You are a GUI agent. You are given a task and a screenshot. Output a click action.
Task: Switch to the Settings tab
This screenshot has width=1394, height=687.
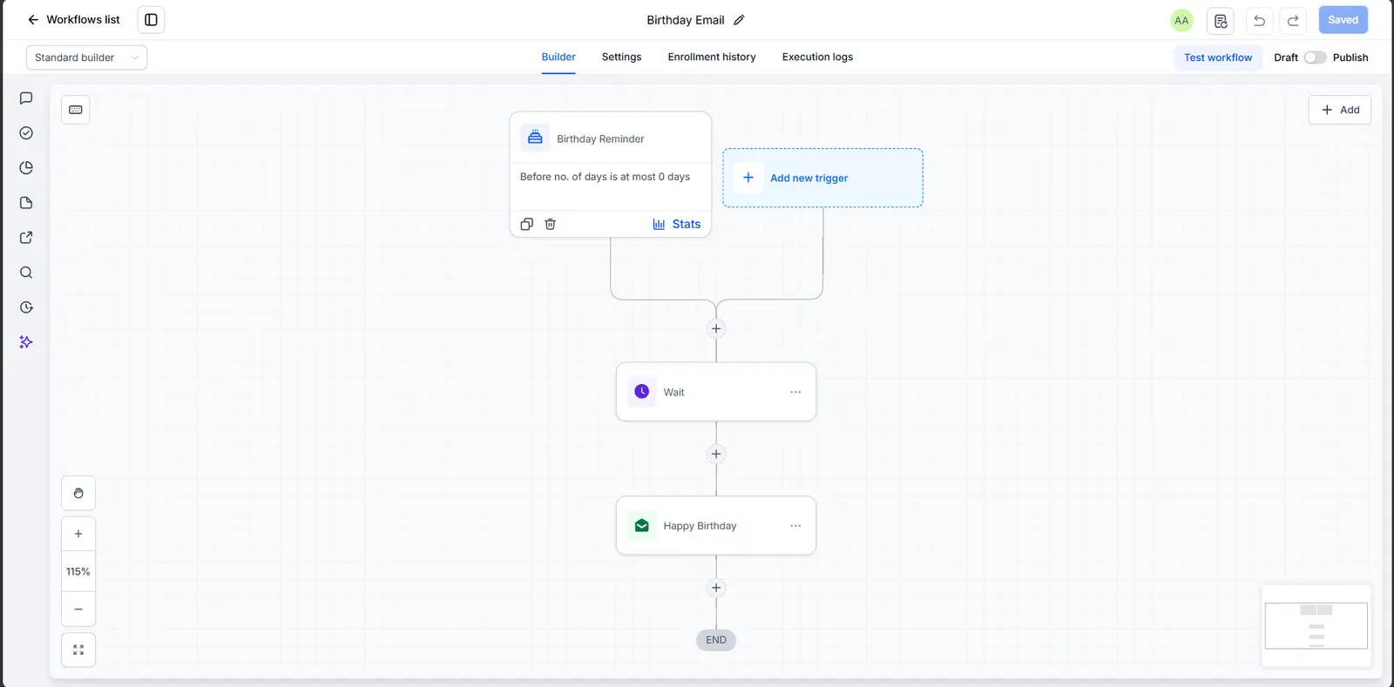(621, 57)
